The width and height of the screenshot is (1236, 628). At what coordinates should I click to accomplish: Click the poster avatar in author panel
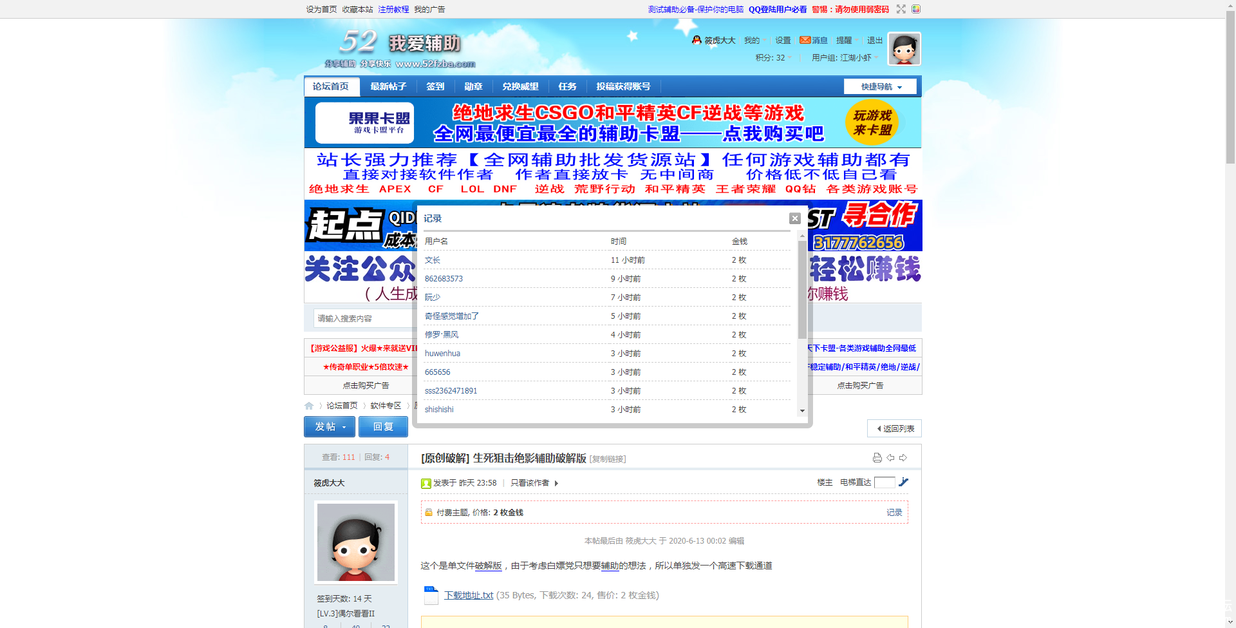(356, 542)
